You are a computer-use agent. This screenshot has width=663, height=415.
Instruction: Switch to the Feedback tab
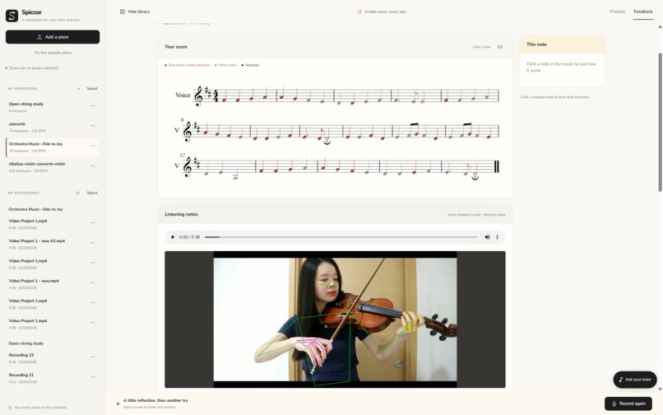coord(642,12)
